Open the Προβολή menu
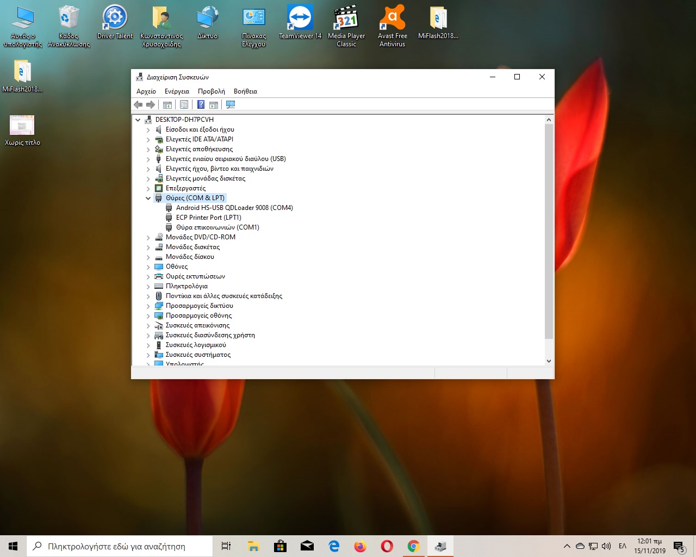This screenshot has width=696, height=557. point(211,91)
